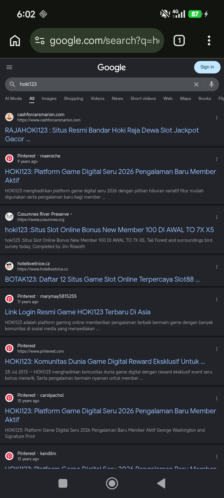
Task: Tap cashforcarsmarion.com site favicon
Action: (x=9, y=117)
